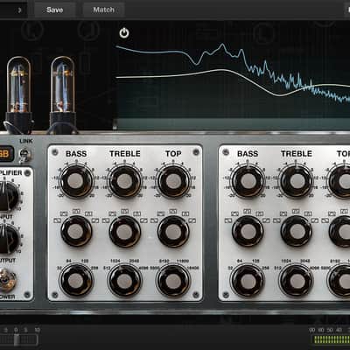Toggle the spectrum display power icon
The width and height of the screenshot is (350, 350).
coord(124,33)
